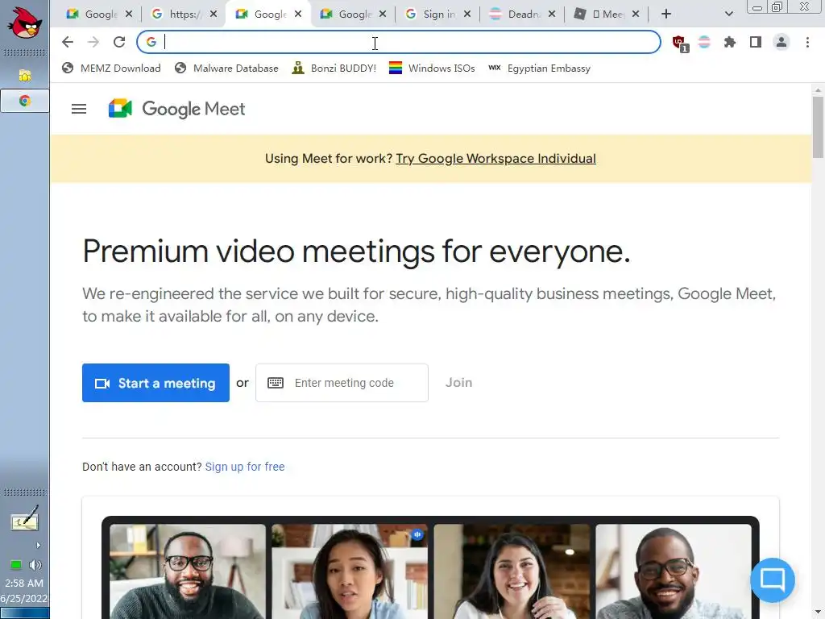This screenshot has width=825, height=619.
Task: Click the green network status icon
Action: (16, 565)
